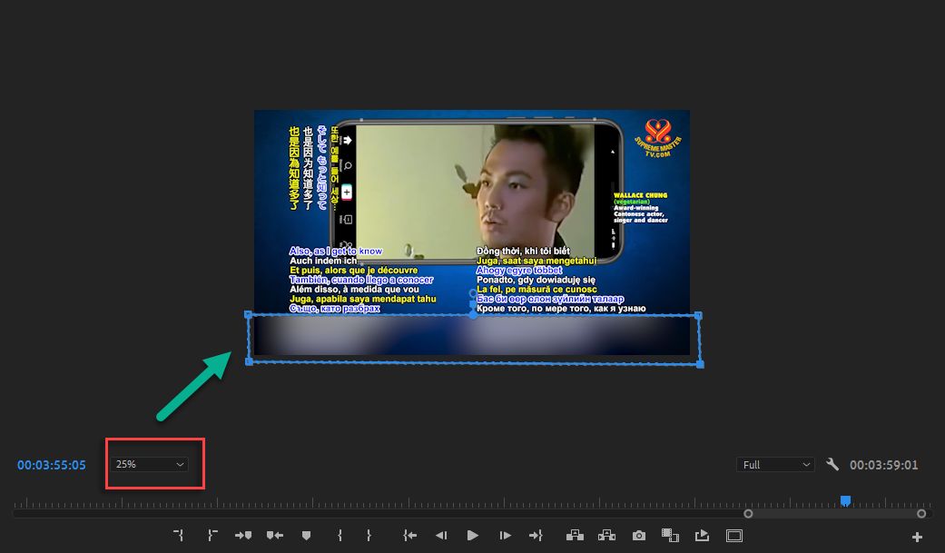
Task: Click the video preview frame
Action: [x=472, y=232]
